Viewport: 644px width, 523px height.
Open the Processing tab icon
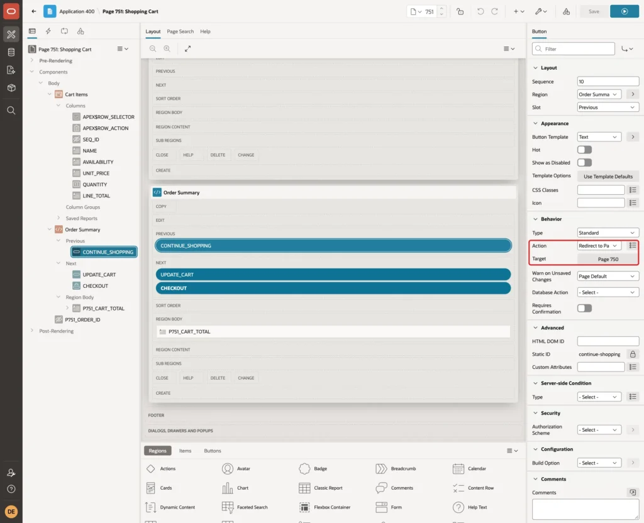65,31
